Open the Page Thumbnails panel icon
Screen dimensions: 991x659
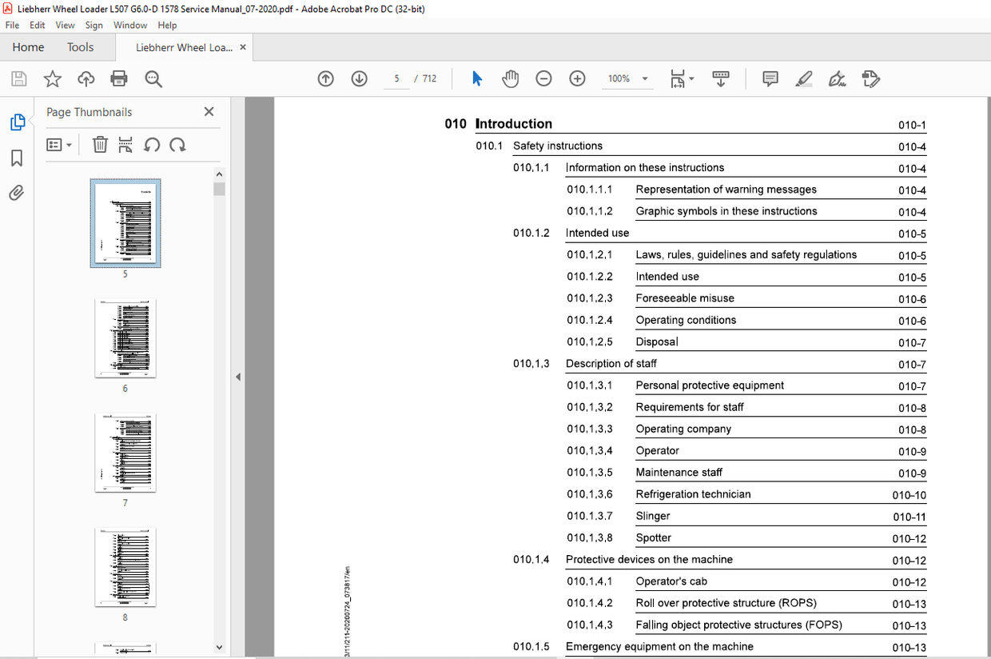pos(18,122)
